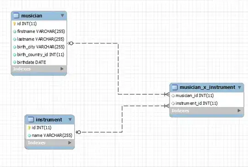Select the musician table title
248x167 pixels.
(32, 16)
